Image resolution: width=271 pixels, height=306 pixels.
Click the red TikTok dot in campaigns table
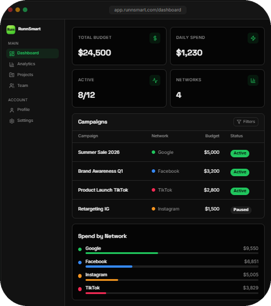[x=153, y=190]
